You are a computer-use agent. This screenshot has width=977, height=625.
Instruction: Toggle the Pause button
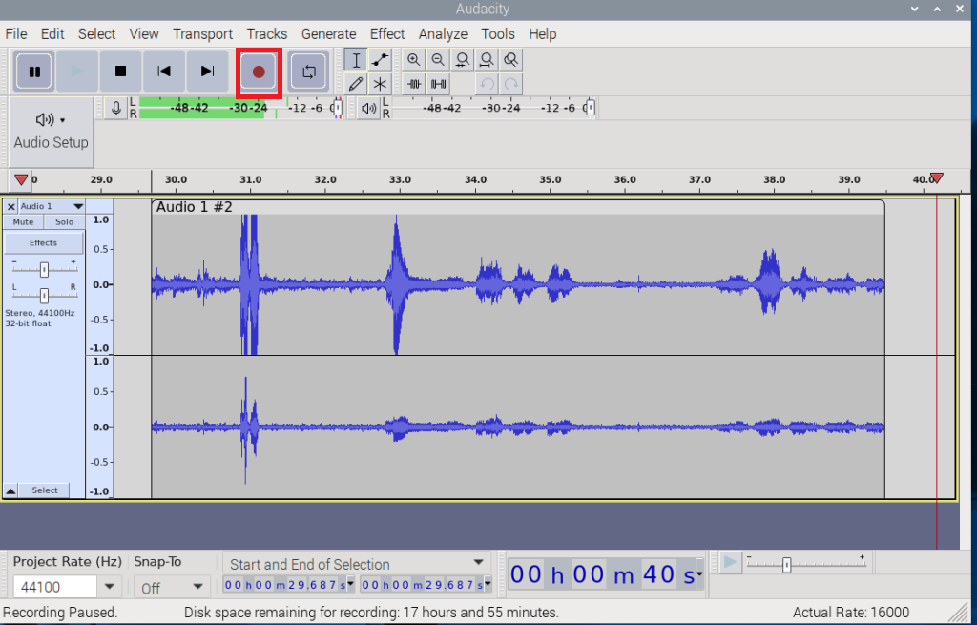pos(34,72)
